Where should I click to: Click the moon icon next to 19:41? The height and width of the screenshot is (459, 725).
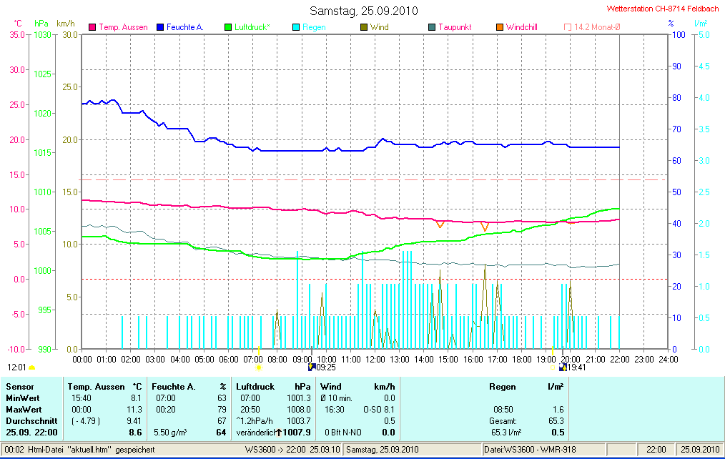563,367
